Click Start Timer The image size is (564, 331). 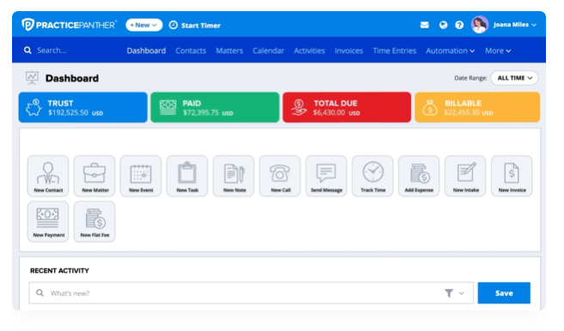pos(195,25)
